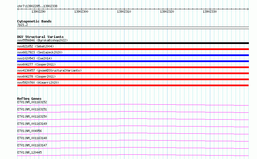Select transcript ETV1|NM_004956
The height and width of the screenshot is (159, 257).
click(29, 131)
